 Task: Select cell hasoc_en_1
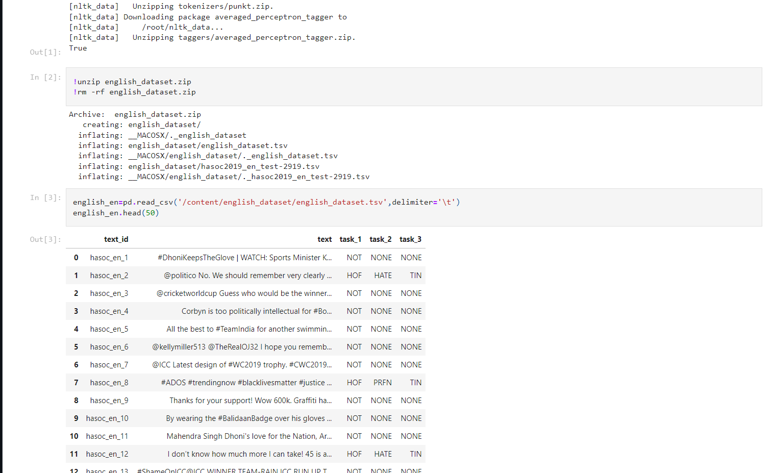(x=109, y=258)
